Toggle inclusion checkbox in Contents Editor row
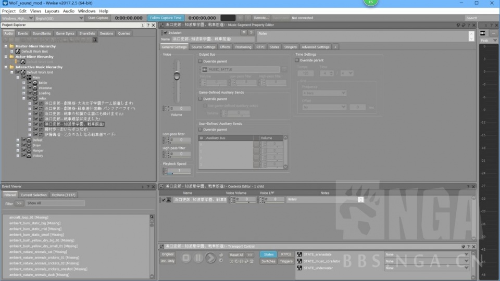The width and height of the screenshot is (500, 281). [164, 200]
